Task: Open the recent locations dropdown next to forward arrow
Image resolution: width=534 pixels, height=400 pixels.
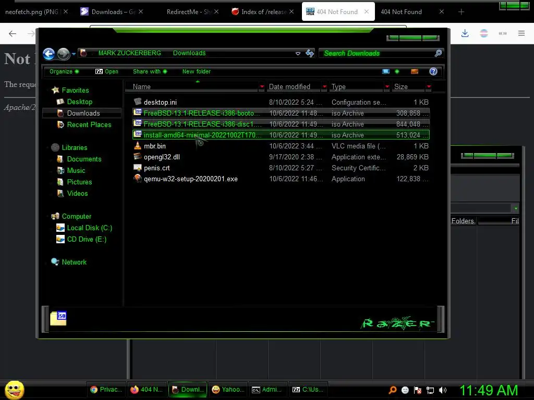Action: click(x=74, y=54)
